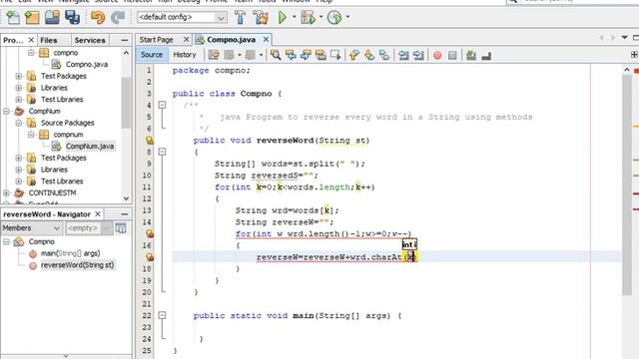Click the Clean and Build icon

(261, 17)
